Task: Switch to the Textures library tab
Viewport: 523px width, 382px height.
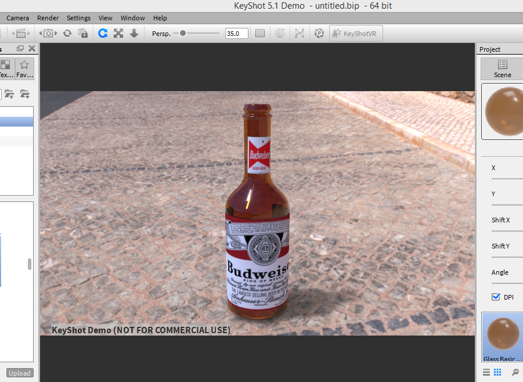Action: [6, 69]
